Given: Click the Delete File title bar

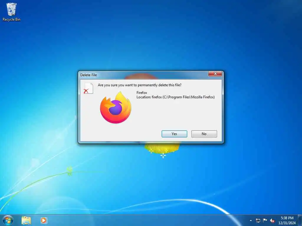Looking at the screenshot, I should 144,75.
